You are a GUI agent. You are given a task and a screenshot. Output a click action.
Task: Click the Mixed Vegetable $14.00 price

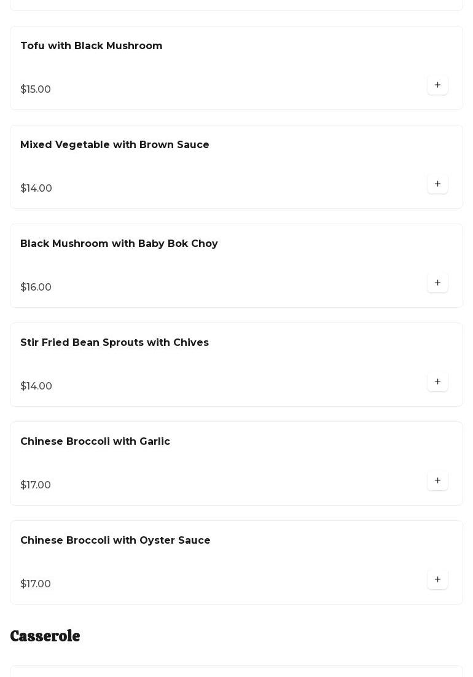click(x=36, y=189)
